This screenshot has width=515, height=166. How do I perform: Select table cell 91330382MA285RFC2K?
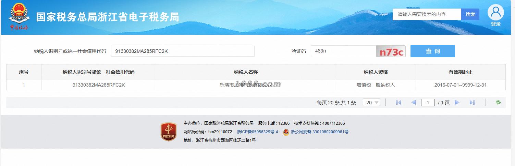coord(99,85)
